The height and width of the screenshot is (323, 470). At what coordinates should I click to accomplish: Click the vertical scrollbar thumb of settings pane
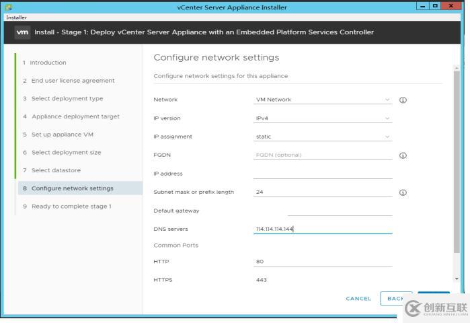point(457,162)
